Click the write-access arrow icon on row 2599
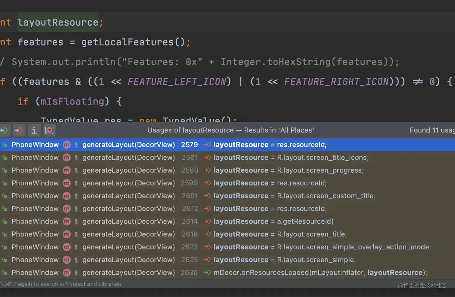This screenshot has height=297, width=455. [207, 183]
